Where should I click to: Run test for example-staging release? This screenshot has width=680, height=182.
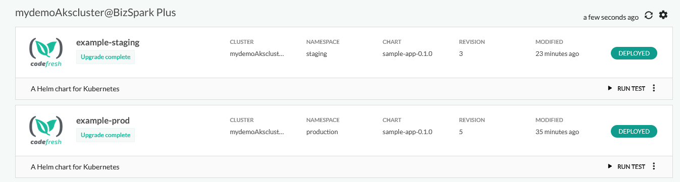coord(626,88)
